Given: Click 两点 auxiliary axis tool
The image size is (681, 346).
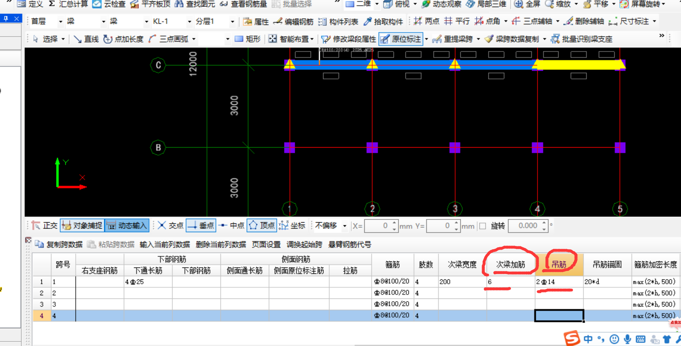Looking at the screenshot, I should coord(426,21).
